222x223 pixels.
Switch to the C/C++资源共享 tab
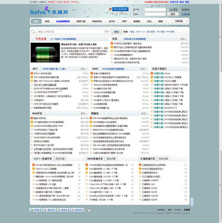43,158
